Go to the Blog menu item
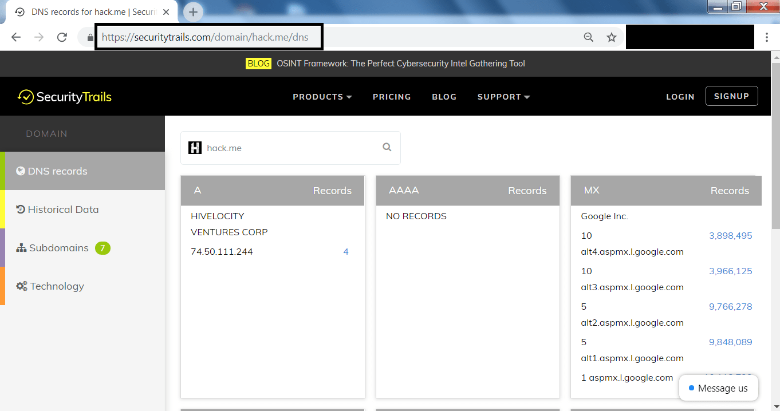 tap(444, 97)
